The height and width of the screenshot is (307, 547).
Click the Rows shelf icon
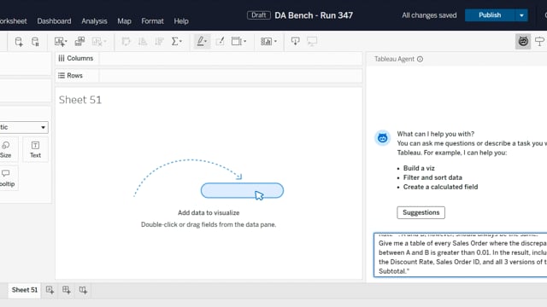62,76
